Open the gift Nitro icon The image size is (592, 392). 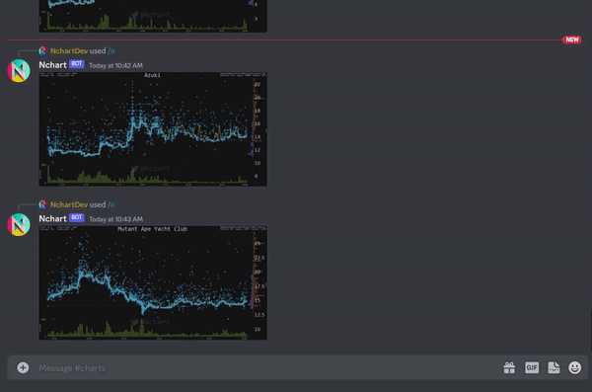pyautogui.click(x=509, y=367)
